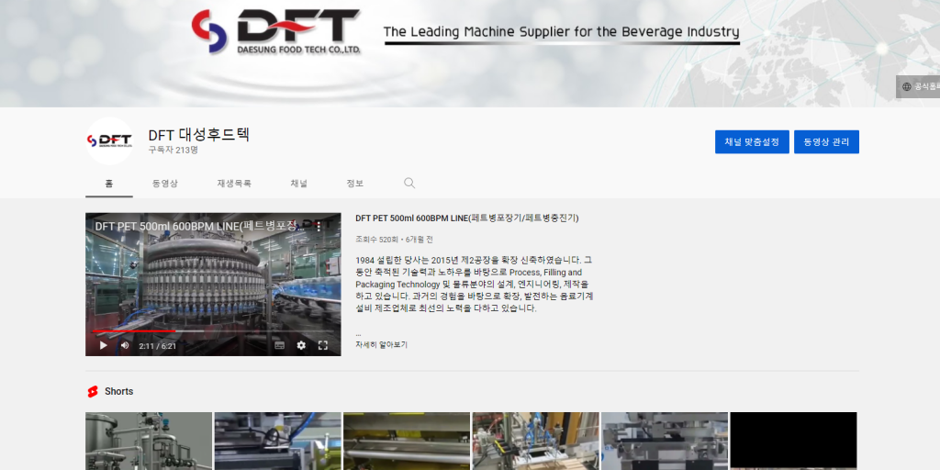This screenshot has width=940, height=470.
Task: Click the 동영상 관리 button
Action: click(826, 142)
